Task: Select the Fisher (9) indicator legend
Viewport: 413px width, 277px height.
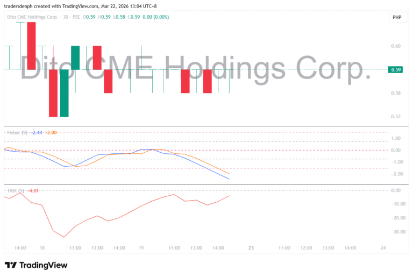Action: point(17,132)
